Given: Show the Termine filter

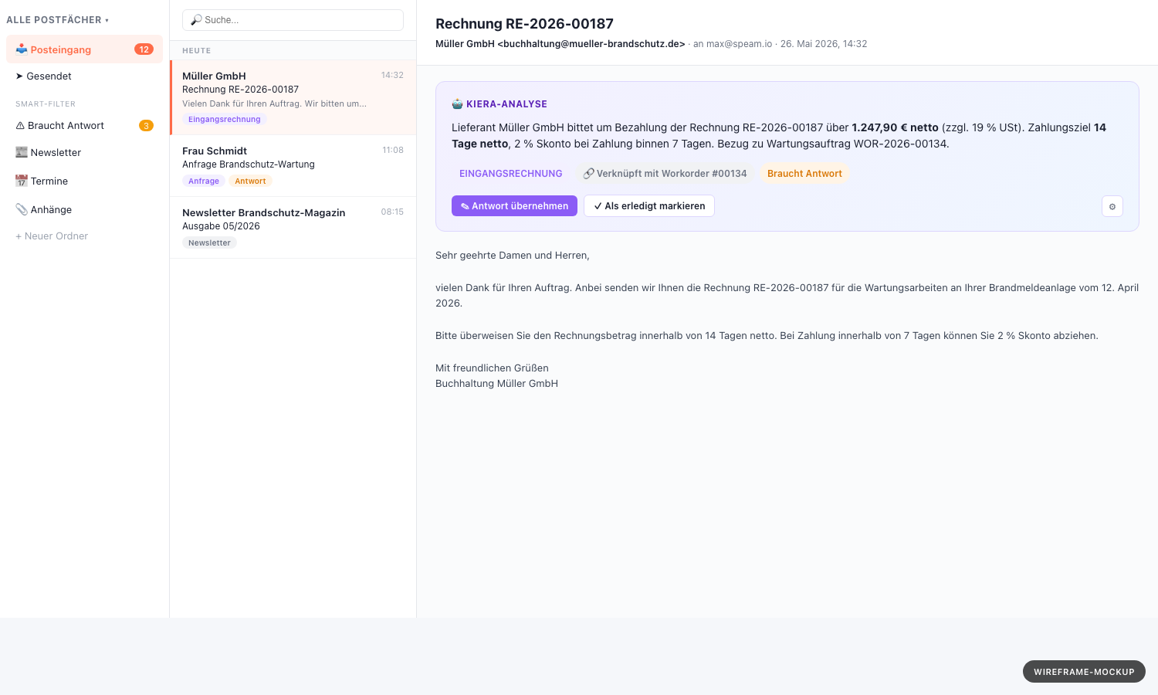Looking at the screenshot, I should tap(85, 181).
